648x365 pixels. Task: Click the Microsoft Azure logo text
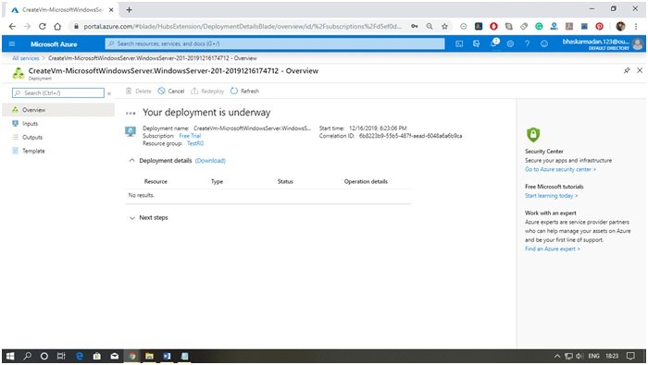[x=54, y=44]
